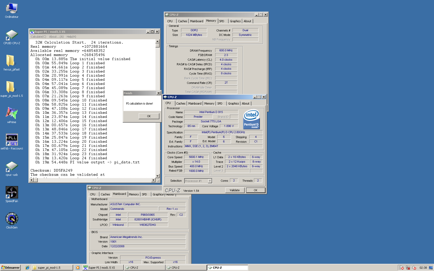This screenshot has width=434, height=271.
Task: Open About...(A) menu in Super PI
Action: tap(56, 37)
